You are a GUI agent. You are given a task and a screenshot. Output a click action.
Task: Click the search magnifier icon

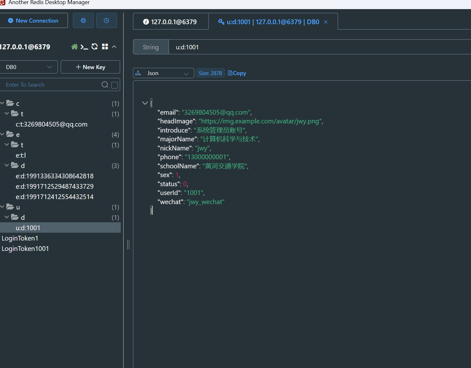pos(105,84)
